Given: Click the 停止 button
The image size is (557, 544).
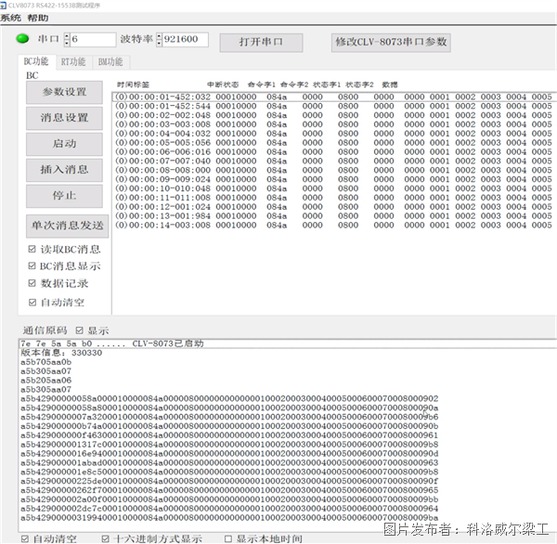Looking at the screenshot, I should tap(64, 196).
